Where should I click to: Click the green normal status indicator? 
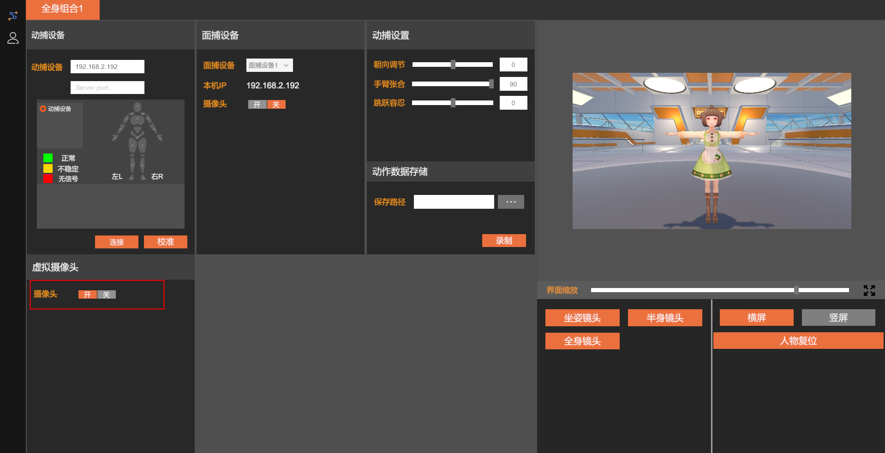point(48,158)
